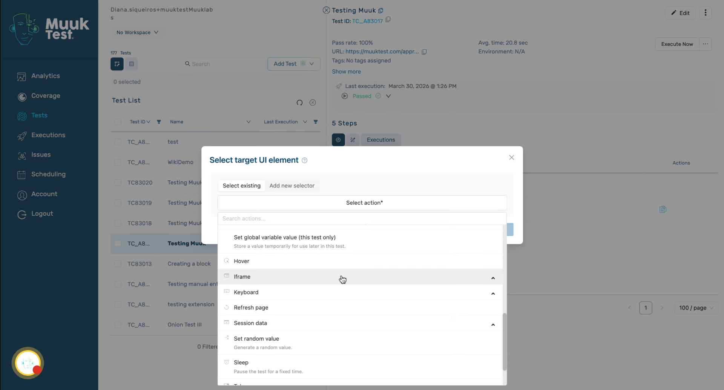Choose the Hover action
The image size is (724, 390).
pos(360,261)
